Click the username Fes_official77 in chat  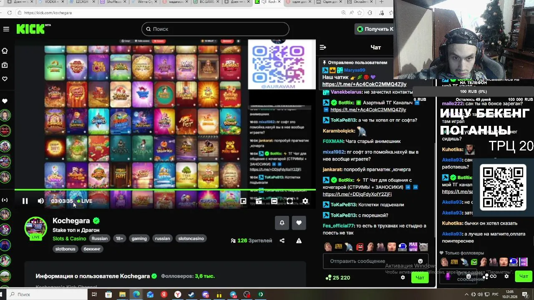click(x=338, y=226)
